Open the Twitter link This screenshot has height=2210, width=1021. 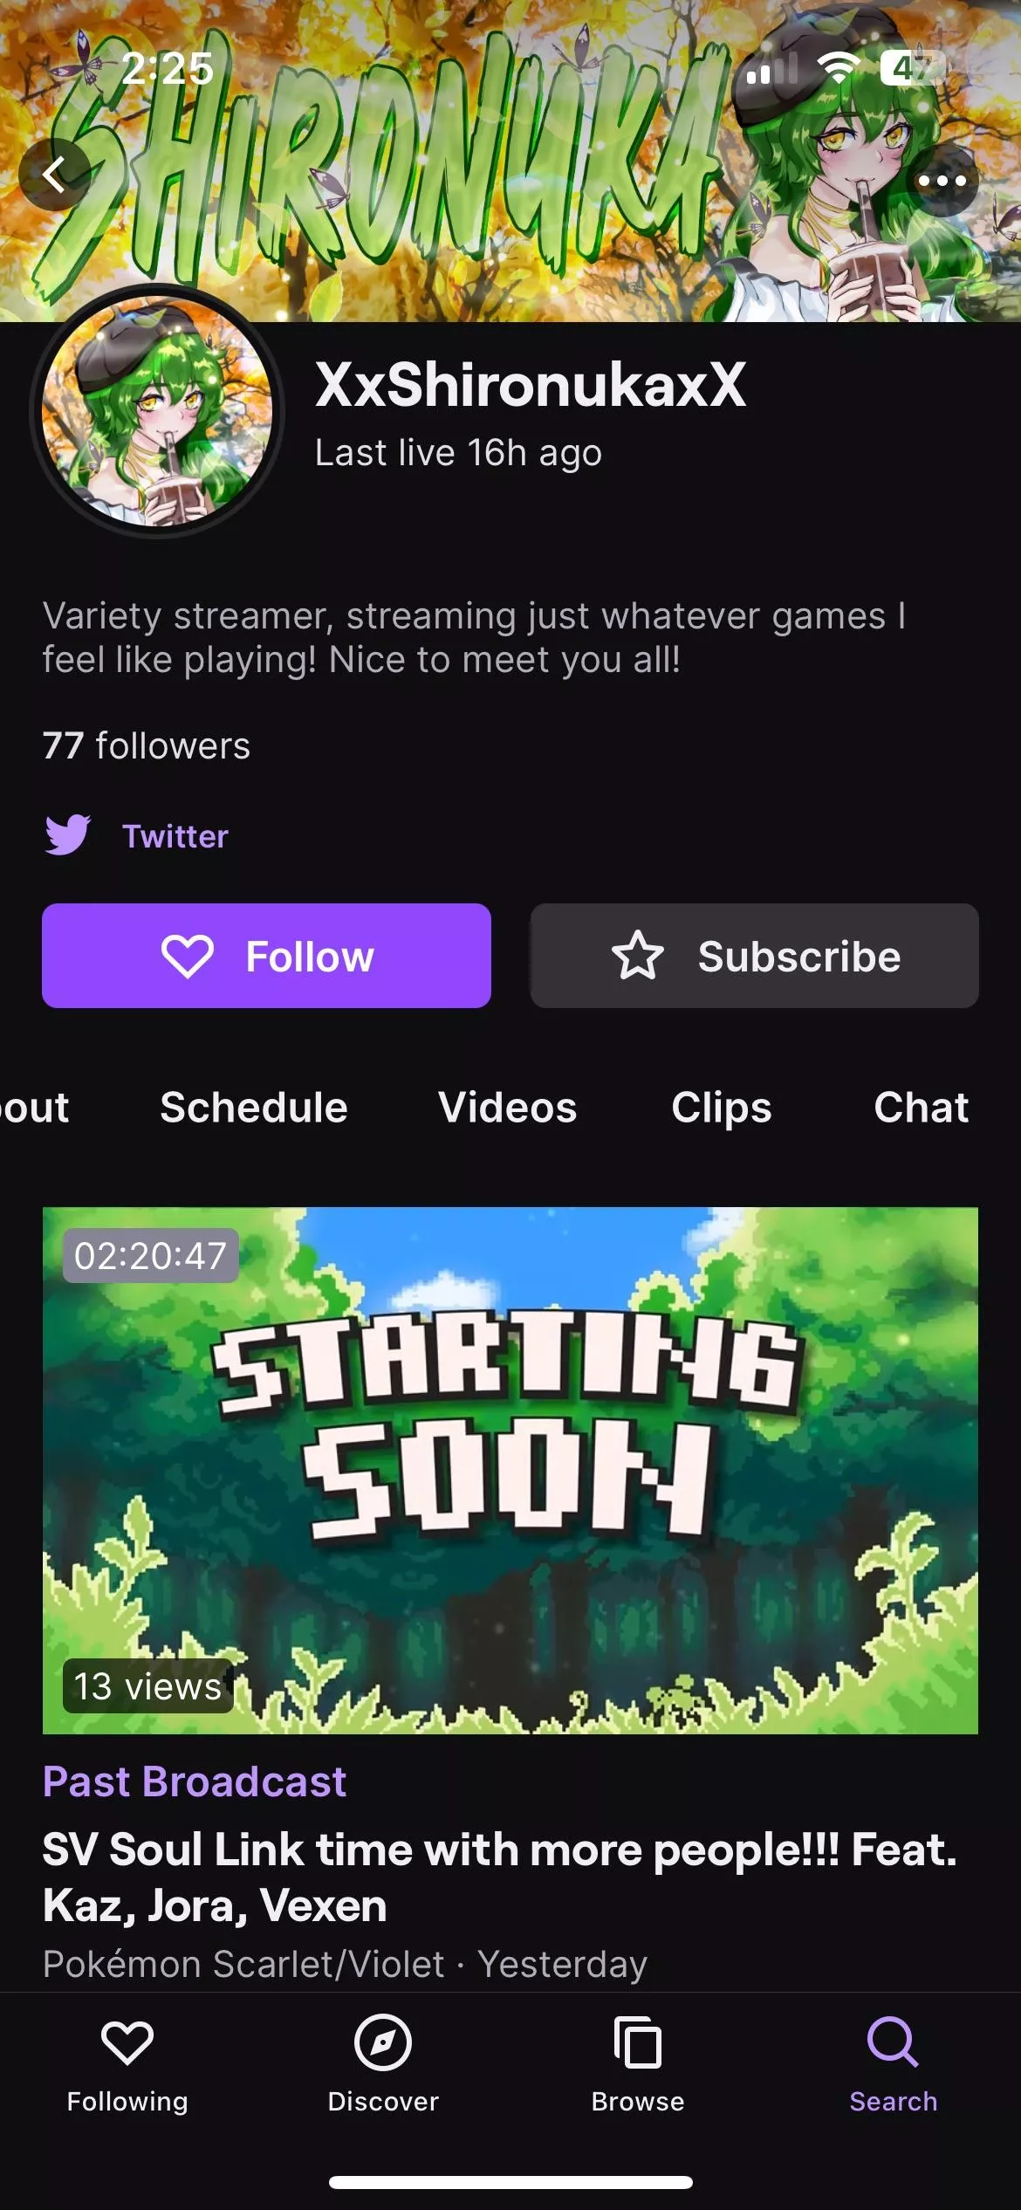tap(175, 836)
